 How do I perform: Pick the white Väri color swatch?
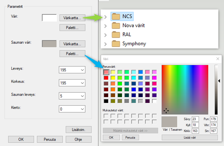click(49, 18)
